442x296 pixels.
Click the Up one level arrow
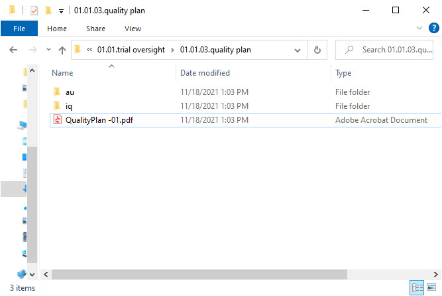pos(62,50)
